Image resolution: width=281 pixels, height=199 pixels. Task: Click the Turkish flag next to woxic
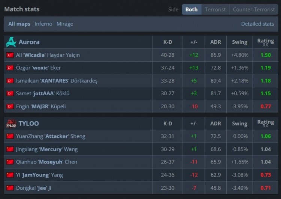click(10, 68)
